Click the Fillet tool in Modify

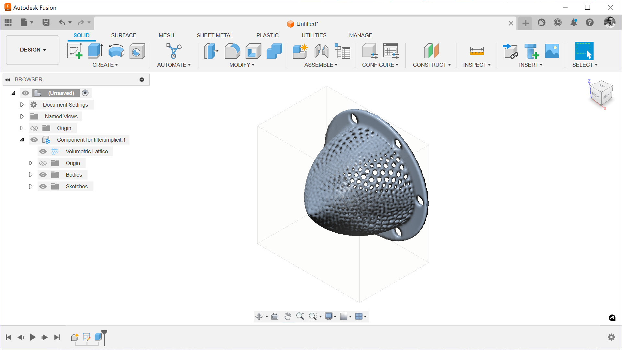pos(232,51)
